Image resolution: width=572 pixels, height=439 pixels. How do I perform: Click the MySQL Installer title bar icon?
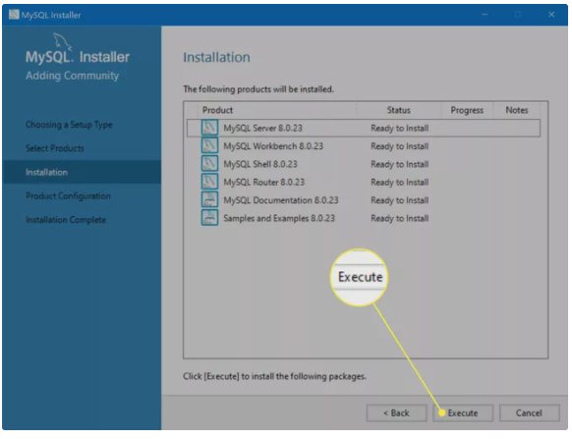point(14,15)
